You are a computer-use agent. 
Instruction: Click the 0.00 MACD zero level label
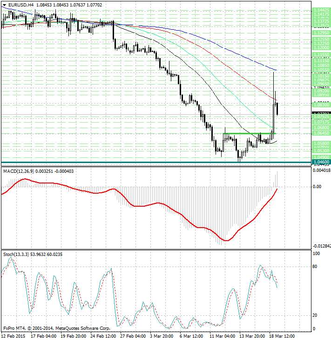pos(317,187)
